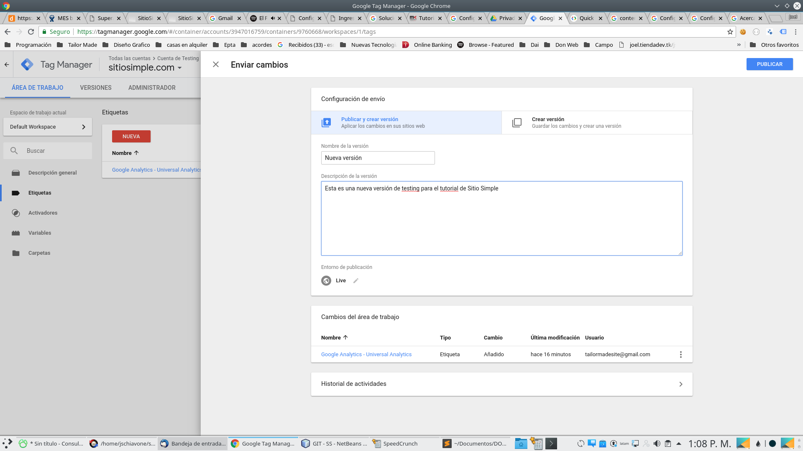Image resolution: width=803 pixels, height=451 pixels.
Task: Edit the Live environment pencil icon
Action: click(356, 281)
